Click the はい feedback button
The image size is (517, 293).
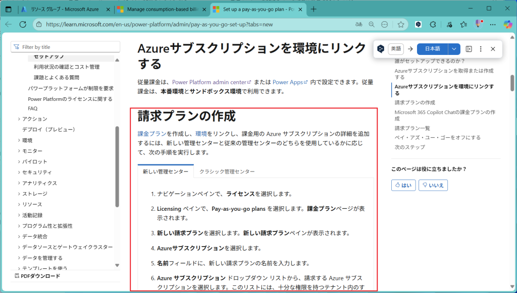coord(403,186)
